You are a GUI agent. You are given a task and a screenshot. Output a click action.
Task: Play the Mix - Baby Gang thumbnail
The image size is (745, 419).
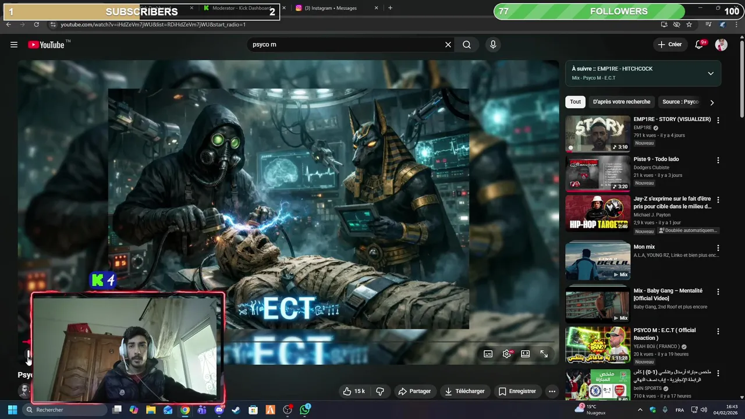[598, 305]
